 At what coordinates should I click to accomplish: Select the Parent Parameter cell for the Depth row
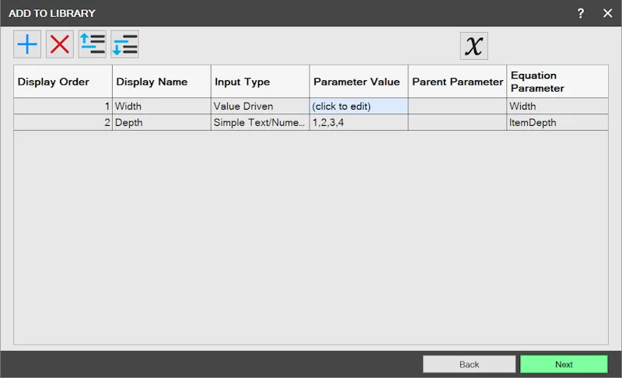[457, 123]
